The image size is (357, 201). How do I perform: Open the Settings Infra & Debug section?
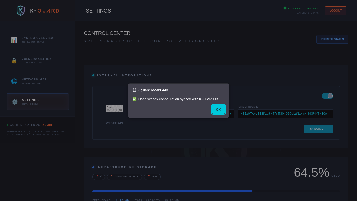(x=38, y=102)
